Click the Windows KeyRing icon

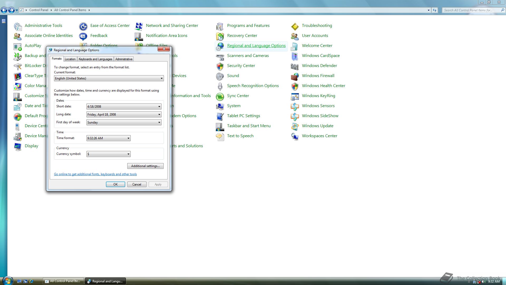[x=295, y=97]
